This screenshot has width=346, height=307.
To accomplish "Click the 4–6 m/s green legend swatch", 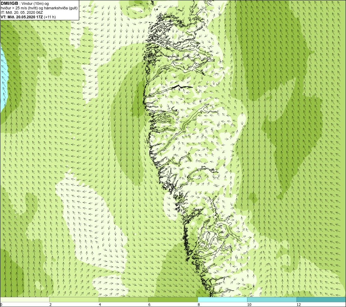I will [x=124, y=299].
